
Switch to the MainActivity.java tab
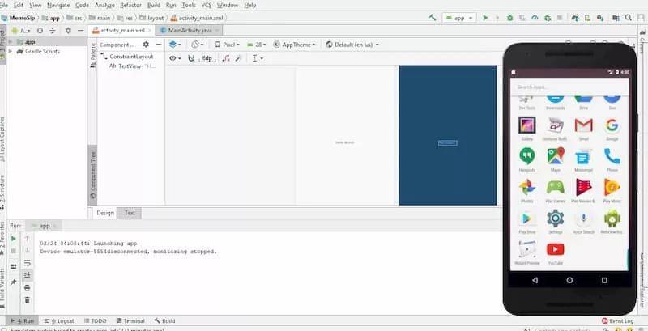point(190,31)
